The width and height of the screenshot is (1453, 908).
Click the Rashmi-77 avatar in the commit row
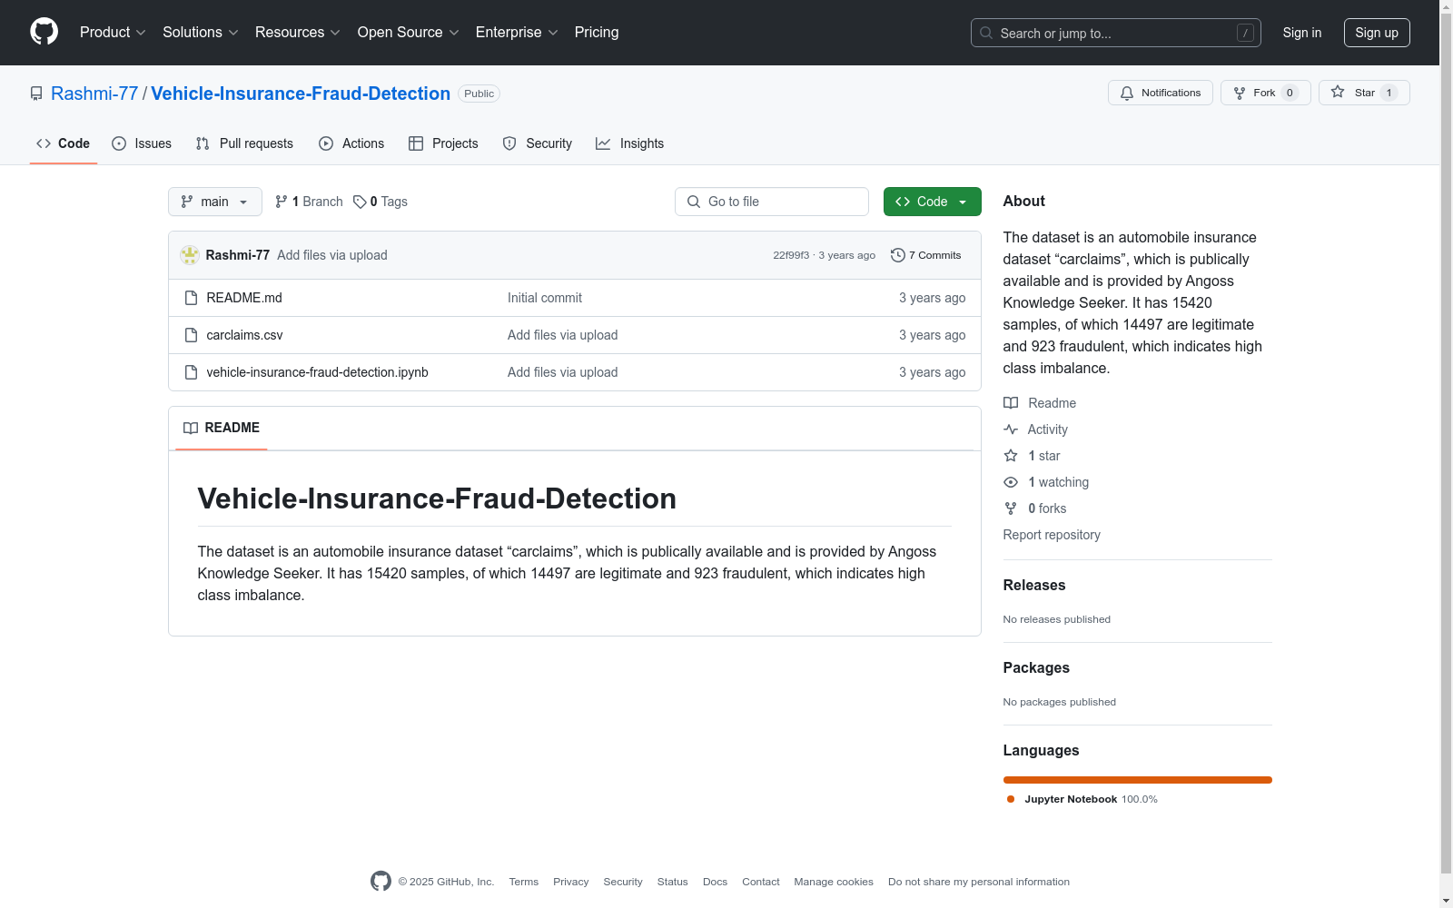click(x=190, y=255)
